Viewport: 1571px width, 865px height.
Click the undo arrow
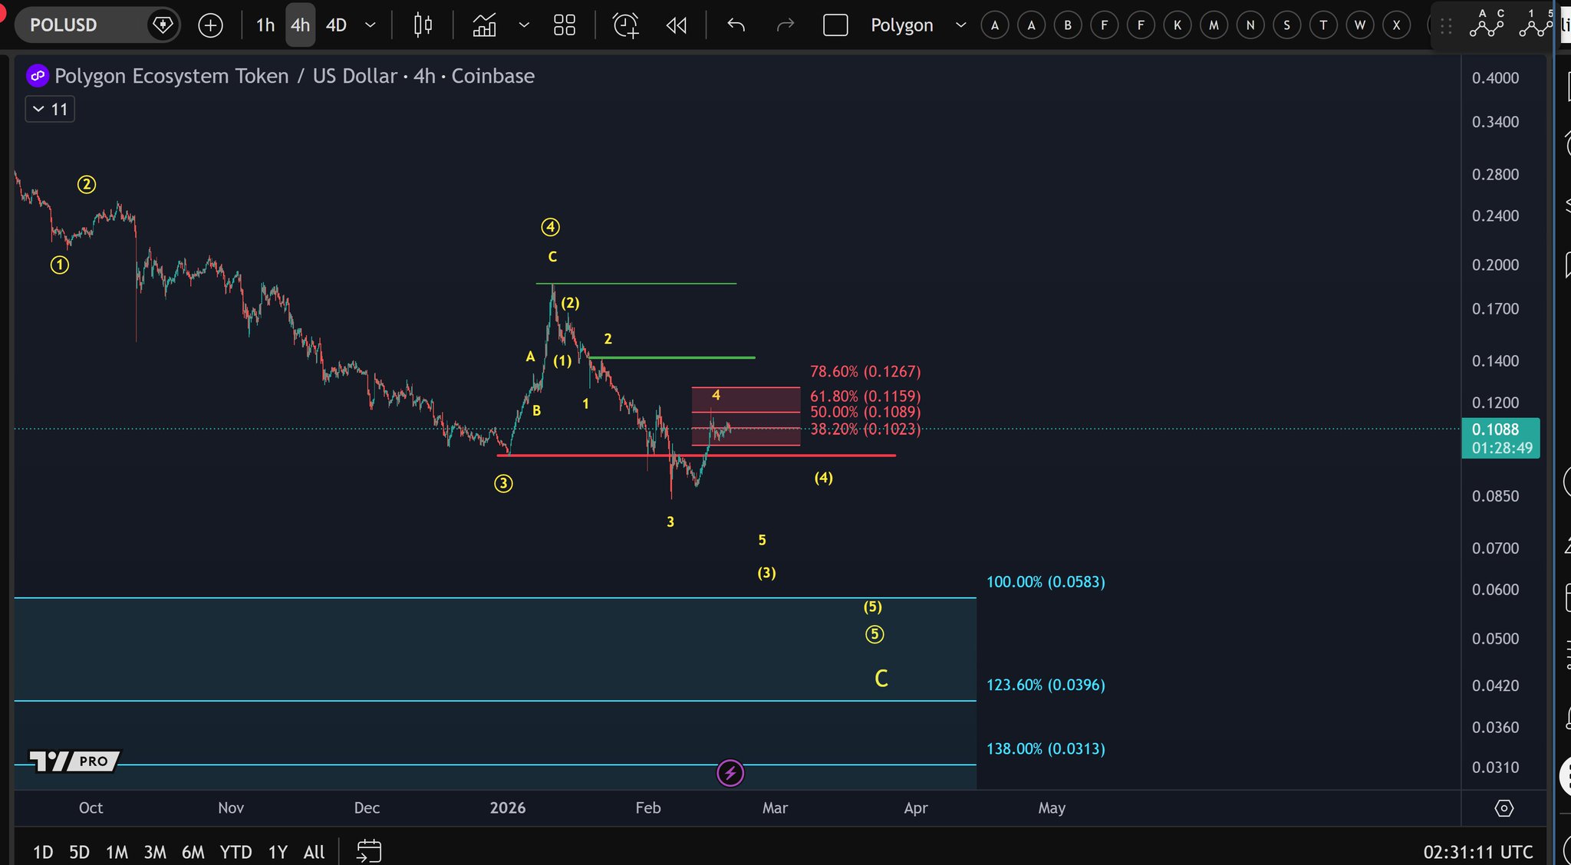tap(736, 25)
